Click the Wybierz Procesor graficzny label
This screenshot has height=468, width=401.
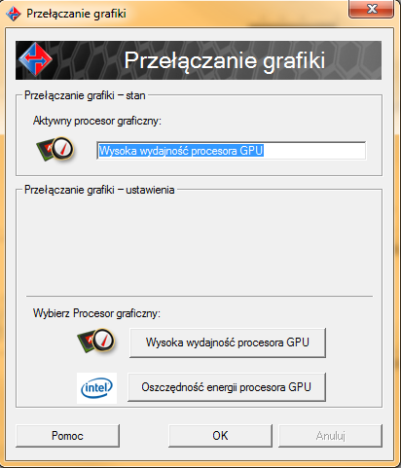pos(96,313)
